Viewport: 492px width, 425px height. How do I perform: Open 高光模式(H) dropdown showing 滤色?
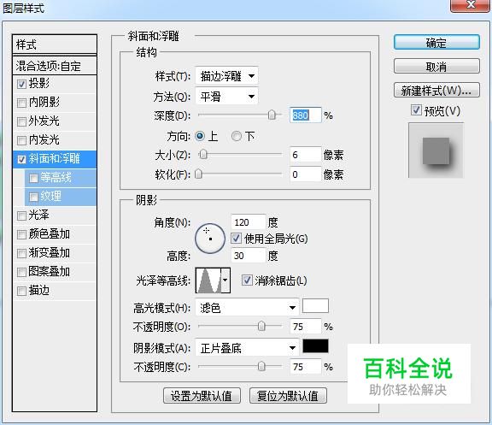click(x=247, y=307)
